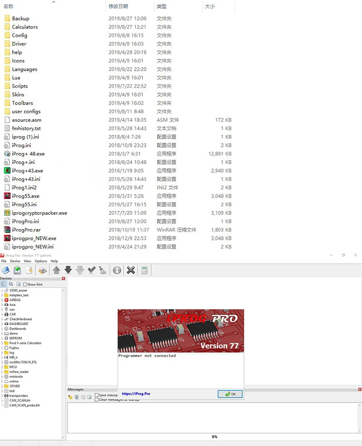The image size is (362, 446).
Task: Click the gray up-arrow Read icon
Action: click(57, 270)
